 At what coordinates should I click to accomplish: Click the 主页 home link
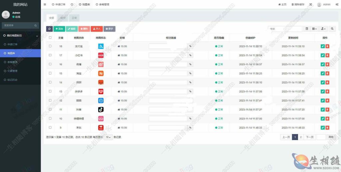click(x=282, y=4)
